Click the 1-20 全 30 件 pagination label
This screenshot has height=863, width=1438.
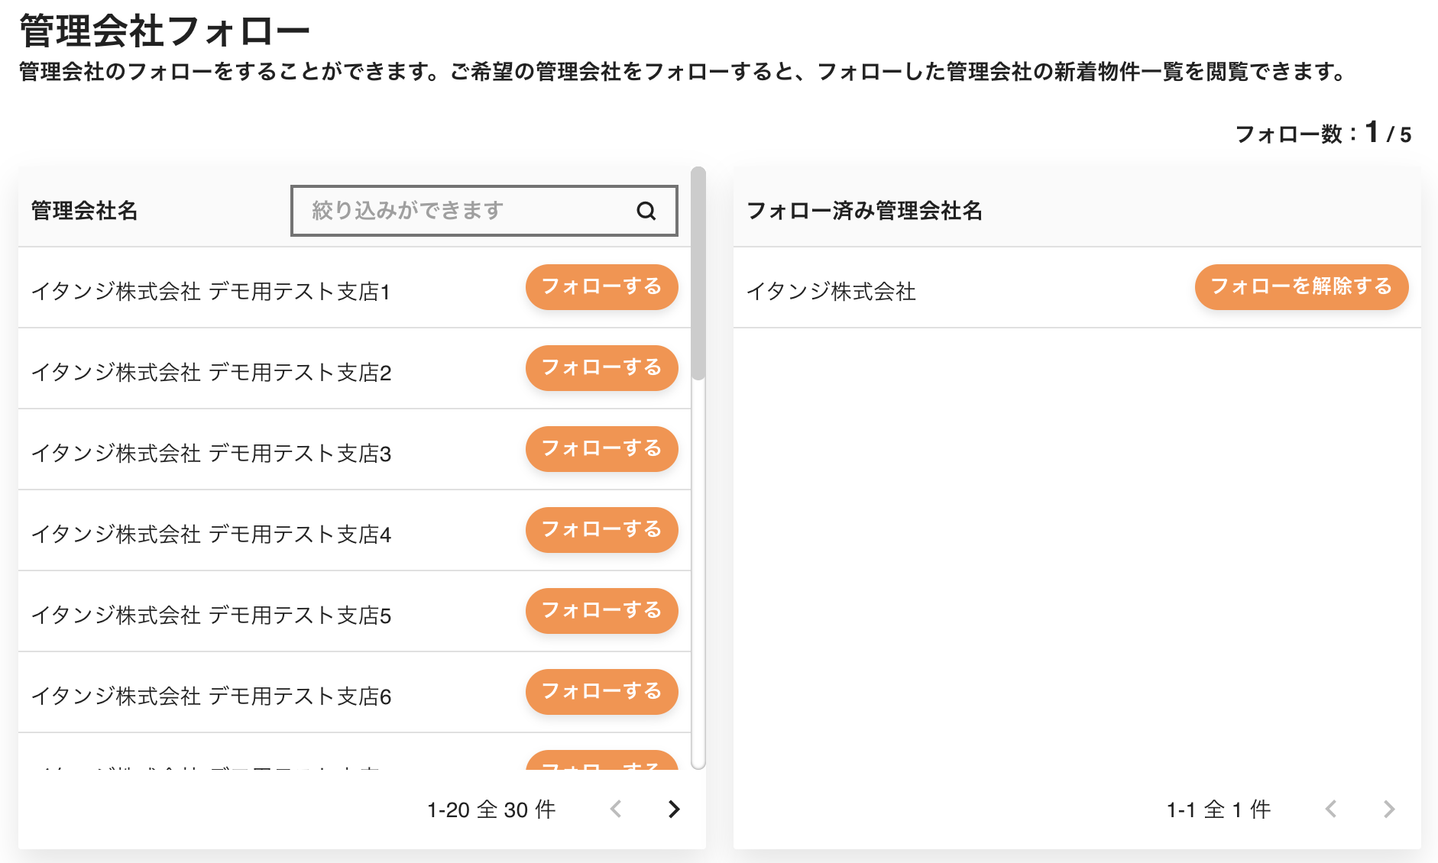491,810
